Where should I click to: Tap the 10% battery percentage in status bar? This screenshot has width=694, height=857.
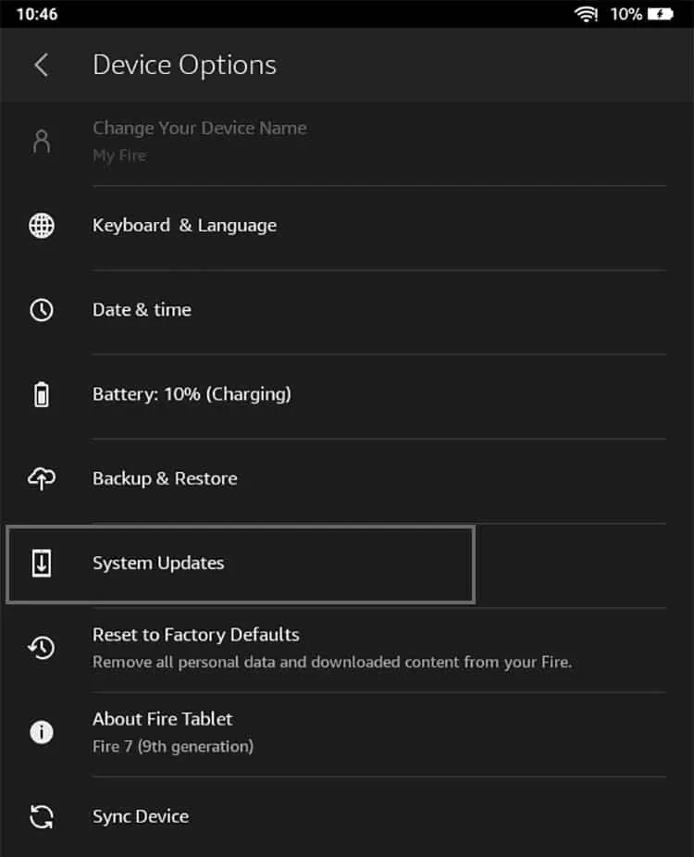[x=626, y=14]
